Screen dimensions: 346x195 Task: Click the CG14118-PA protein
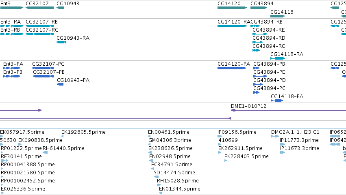click(x=277, y=101)
